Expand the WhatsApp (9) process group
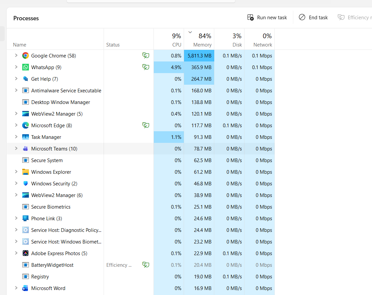372x295 pixels. click(x=16, y=67)
